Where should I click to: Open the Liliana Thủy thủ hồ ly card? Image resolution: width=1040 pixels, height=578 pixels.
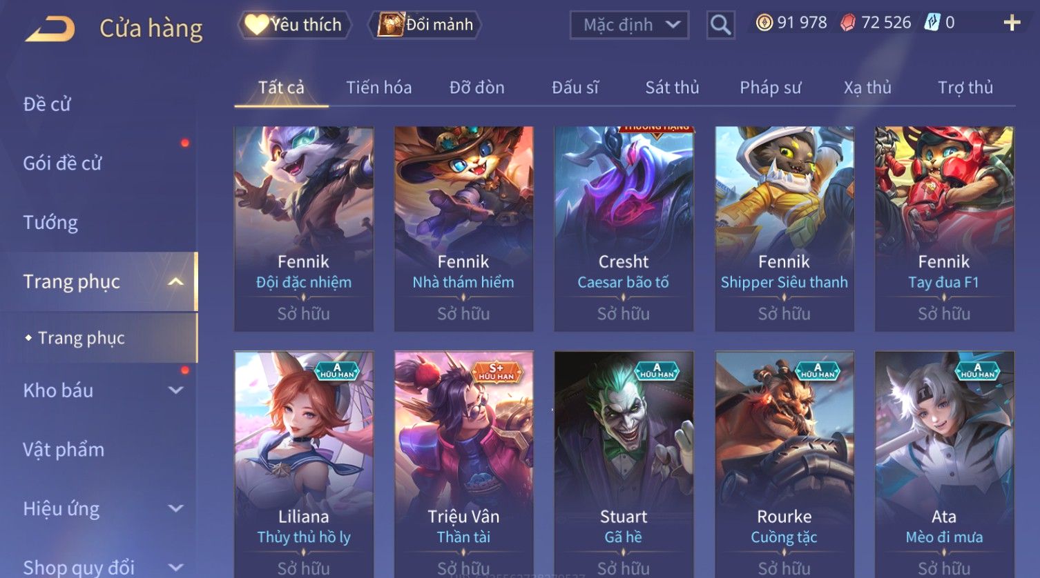point(304,464)
